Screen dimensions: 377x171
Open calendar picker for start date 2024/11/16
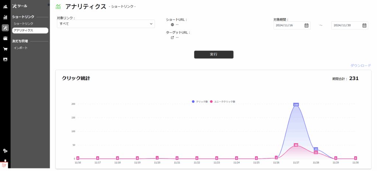coord(306,25)
